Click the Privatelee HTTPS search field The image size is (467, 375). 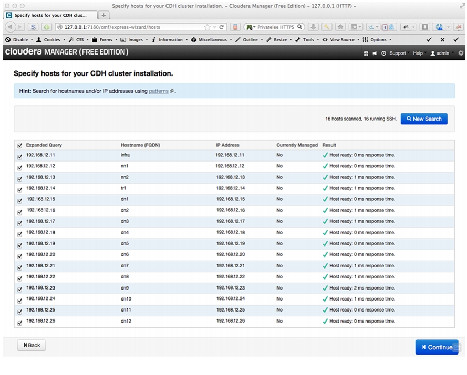click(x=275, y=27)
